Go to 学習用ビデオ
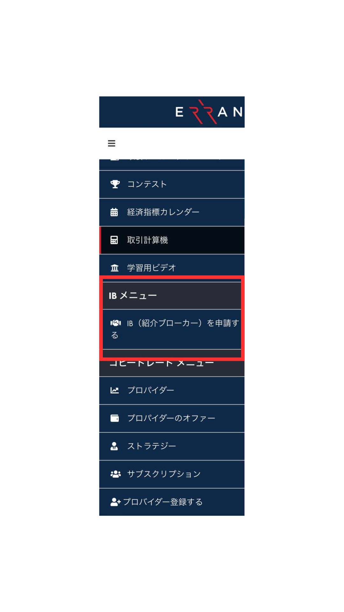Screen dimensions: 344x612 pos(172,268)
